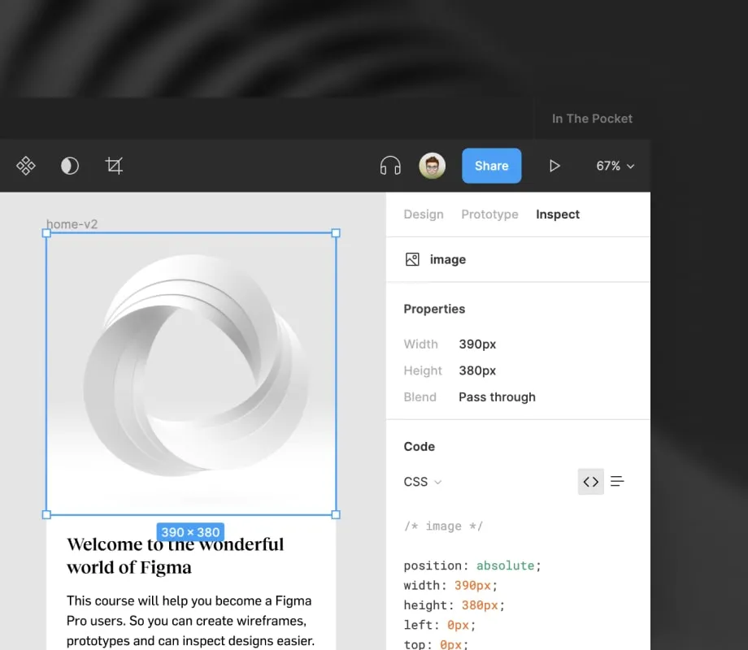This screenshot has height=650, width=748.
Task: Click top-right selection resize handle
Action: click(336, 233)
